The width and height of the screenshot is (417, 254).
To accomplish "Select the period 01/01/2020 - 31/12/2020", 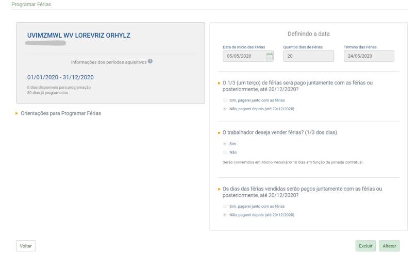I will point(60,77).
